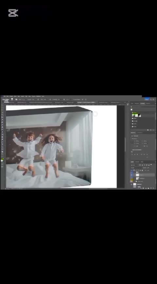Enable lock all for layer

coord(142,171)
